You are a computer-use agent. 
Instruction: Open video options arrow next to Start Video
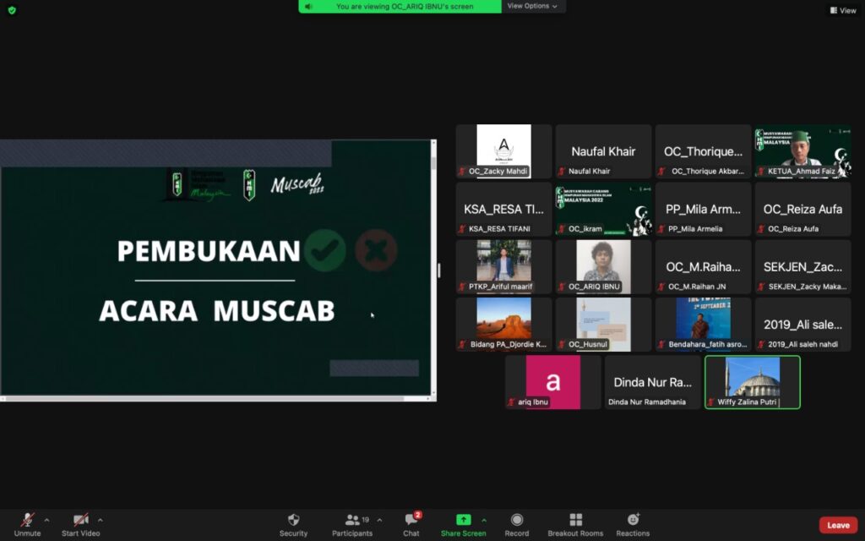(x=101, y=520)
